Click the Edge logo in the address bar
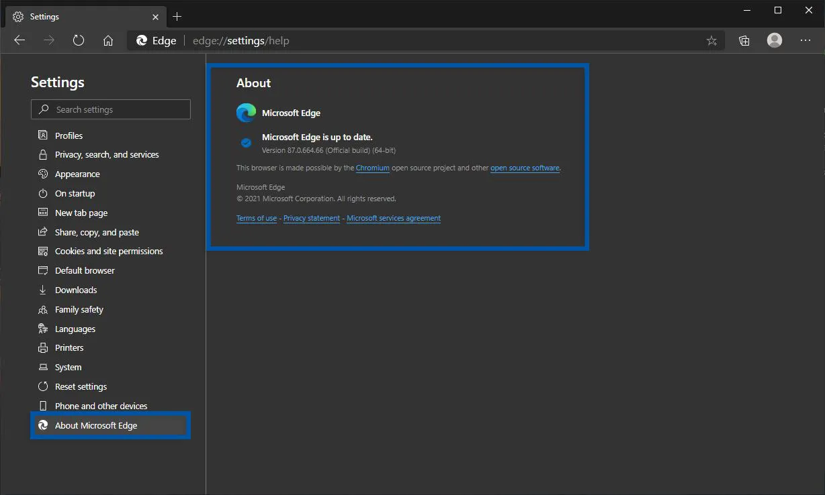 140,40
